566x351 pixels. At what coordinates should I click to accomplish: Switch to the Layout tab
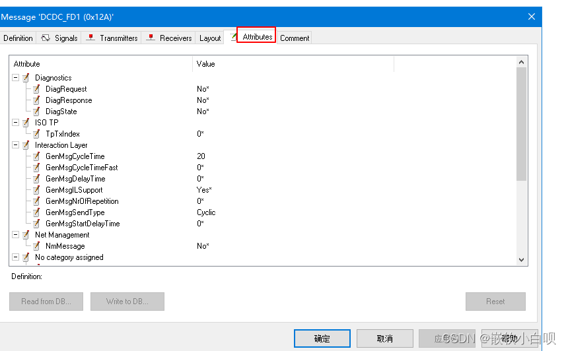click(210, 38)
